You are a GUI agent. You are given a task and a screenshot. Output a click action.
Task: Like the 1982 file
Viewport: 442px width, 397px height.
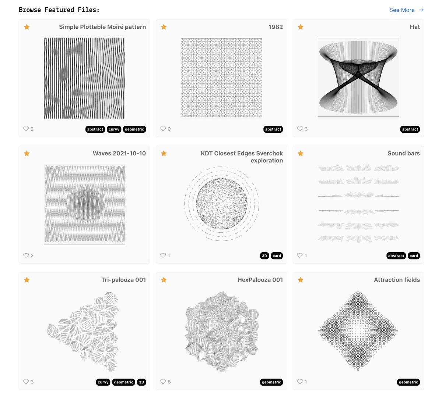pos(163,129)
